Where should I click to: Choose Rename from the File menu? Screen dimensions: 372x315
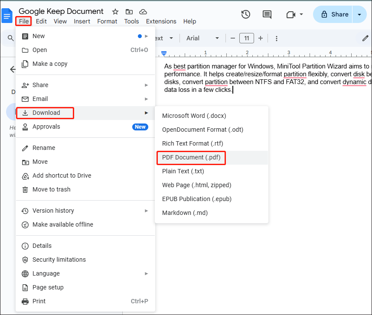click(x=85, y=148)
